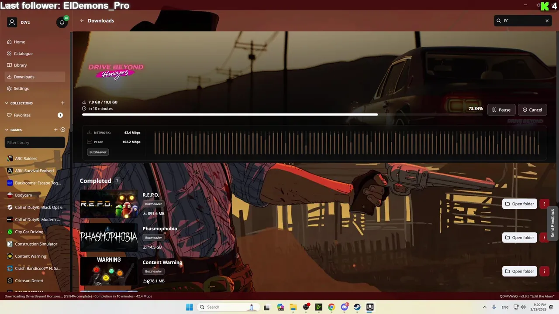Click the Buzzheavier tag under R.E.P.O.
559x314 pixels.
[x=153, y=204]
